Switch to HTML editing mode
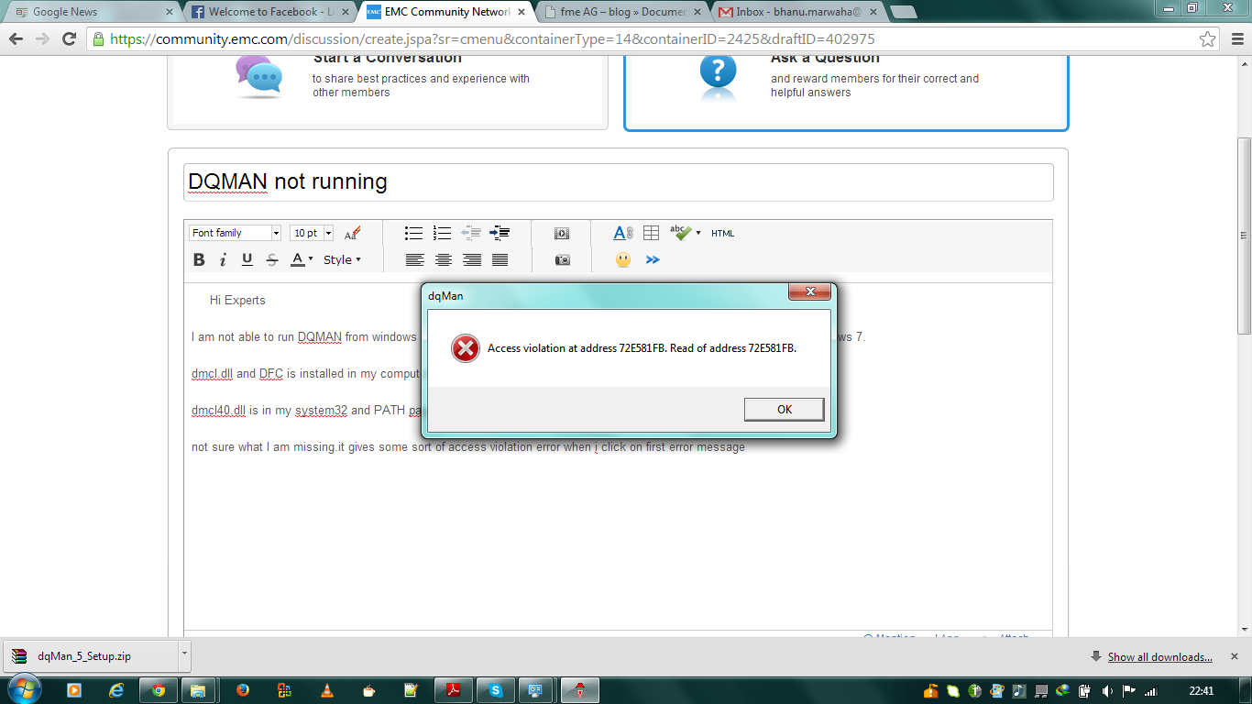 pos(723,234)
